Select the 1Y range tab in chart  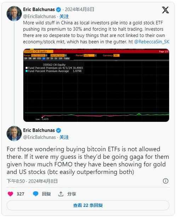pos(44,59)
